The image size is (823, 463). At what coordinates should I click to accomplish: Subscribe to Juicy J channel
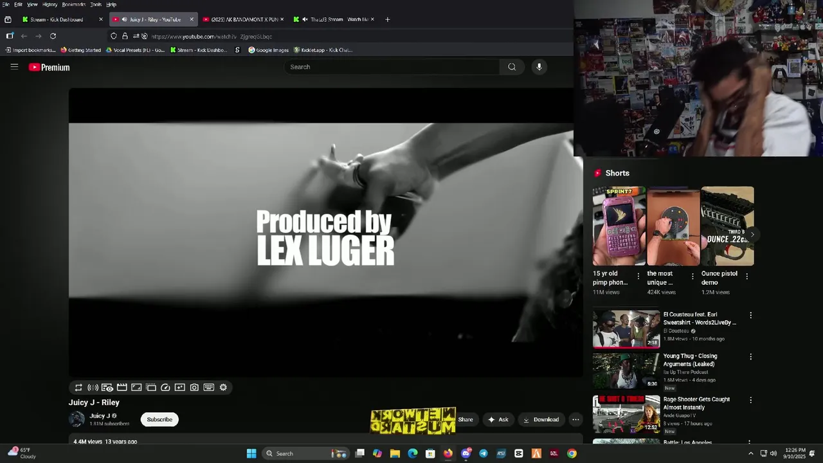[x=159, y=419]
